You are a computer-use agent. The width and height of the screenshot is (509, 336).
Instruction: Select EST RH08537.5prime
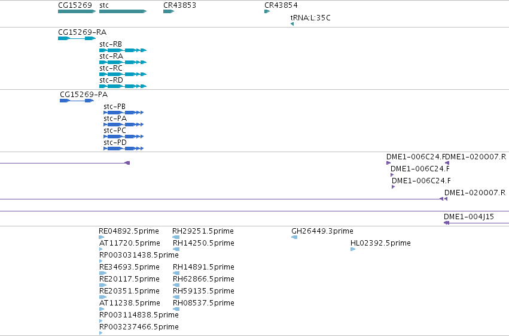(x=176, y=310)
